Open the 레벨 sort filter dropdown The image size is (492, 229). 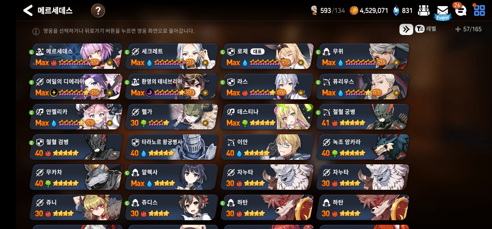pyautogui.click(x=425, y=29)
